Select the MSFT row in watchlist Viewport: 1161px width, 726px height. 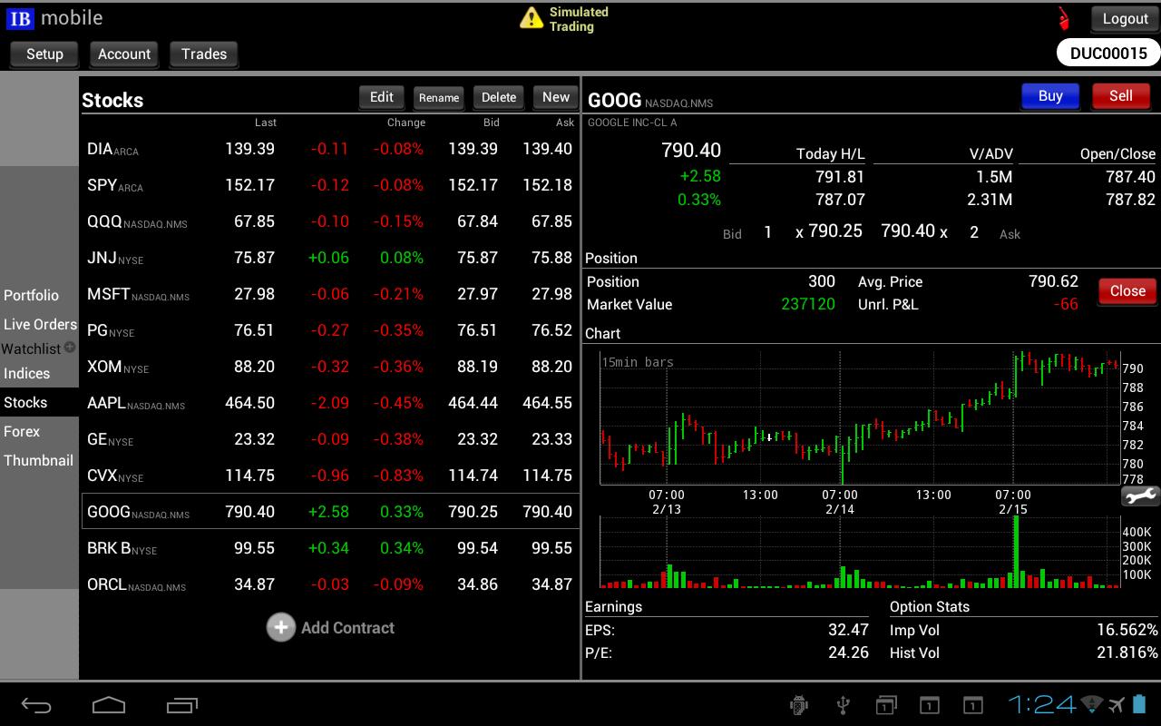pos(330,294)
